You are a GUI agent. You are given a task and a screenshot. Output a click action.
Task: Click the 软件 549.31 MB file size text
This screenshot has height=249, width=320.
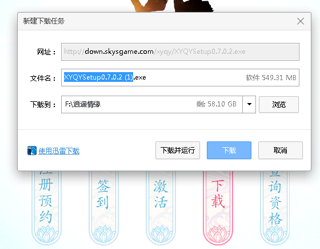coord(271,78)
